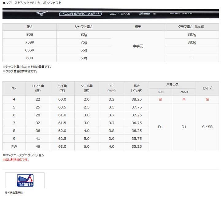Click length 38.25 for iron No. 4
This screenshot has width=221, height=198.
point(137,99)
